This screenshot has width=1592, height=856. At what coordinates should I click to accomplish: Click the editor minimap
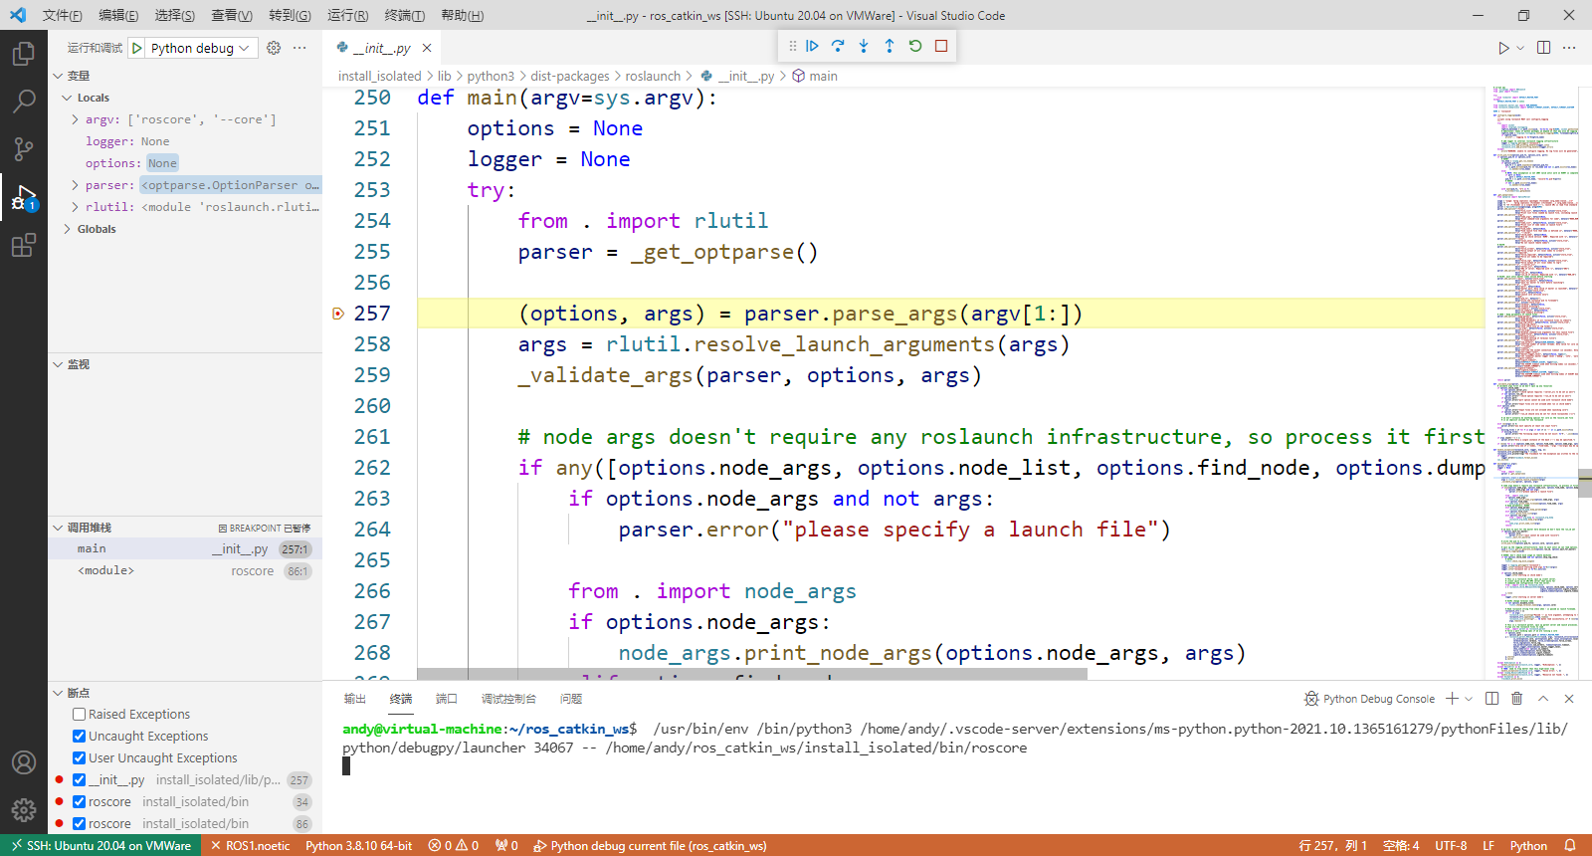coord(1536,383)
